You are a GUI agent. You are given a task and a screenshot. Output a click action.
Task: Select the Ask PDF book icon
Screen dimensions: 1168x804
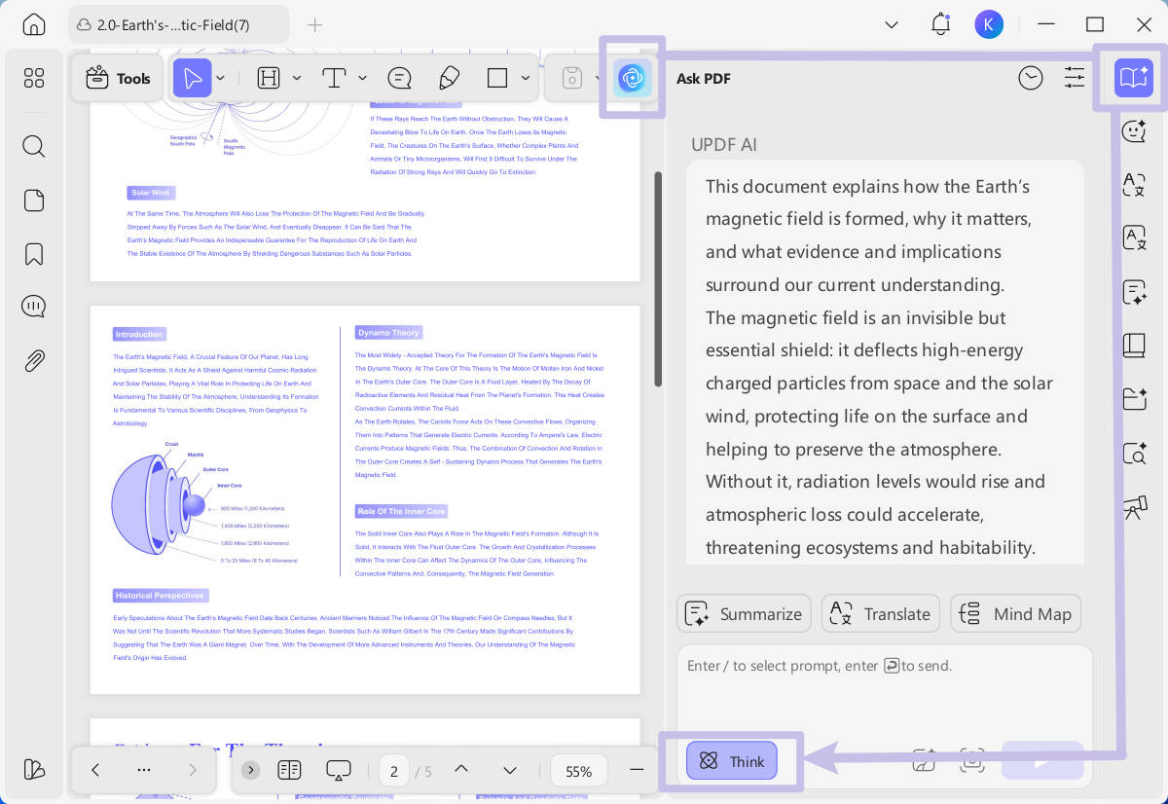(x=1134, y=78)
